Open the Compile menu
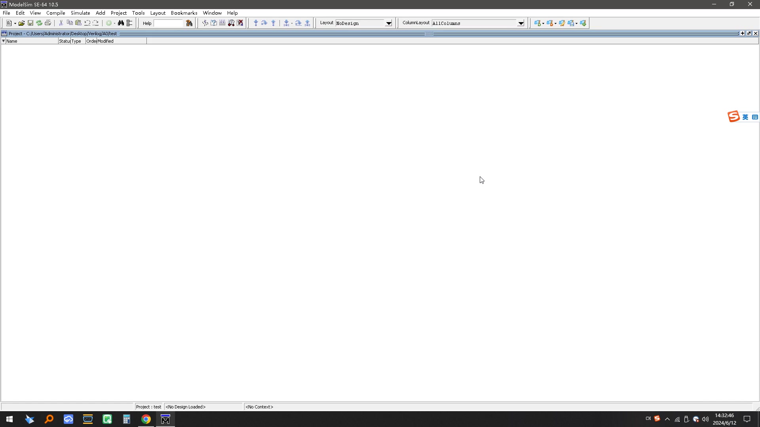 pyautogui.click(x=55, y=13)
